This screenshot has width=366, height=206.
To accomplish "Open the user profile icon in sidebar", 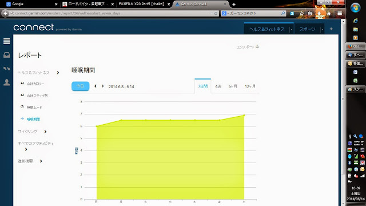I will tap(6, 82).
